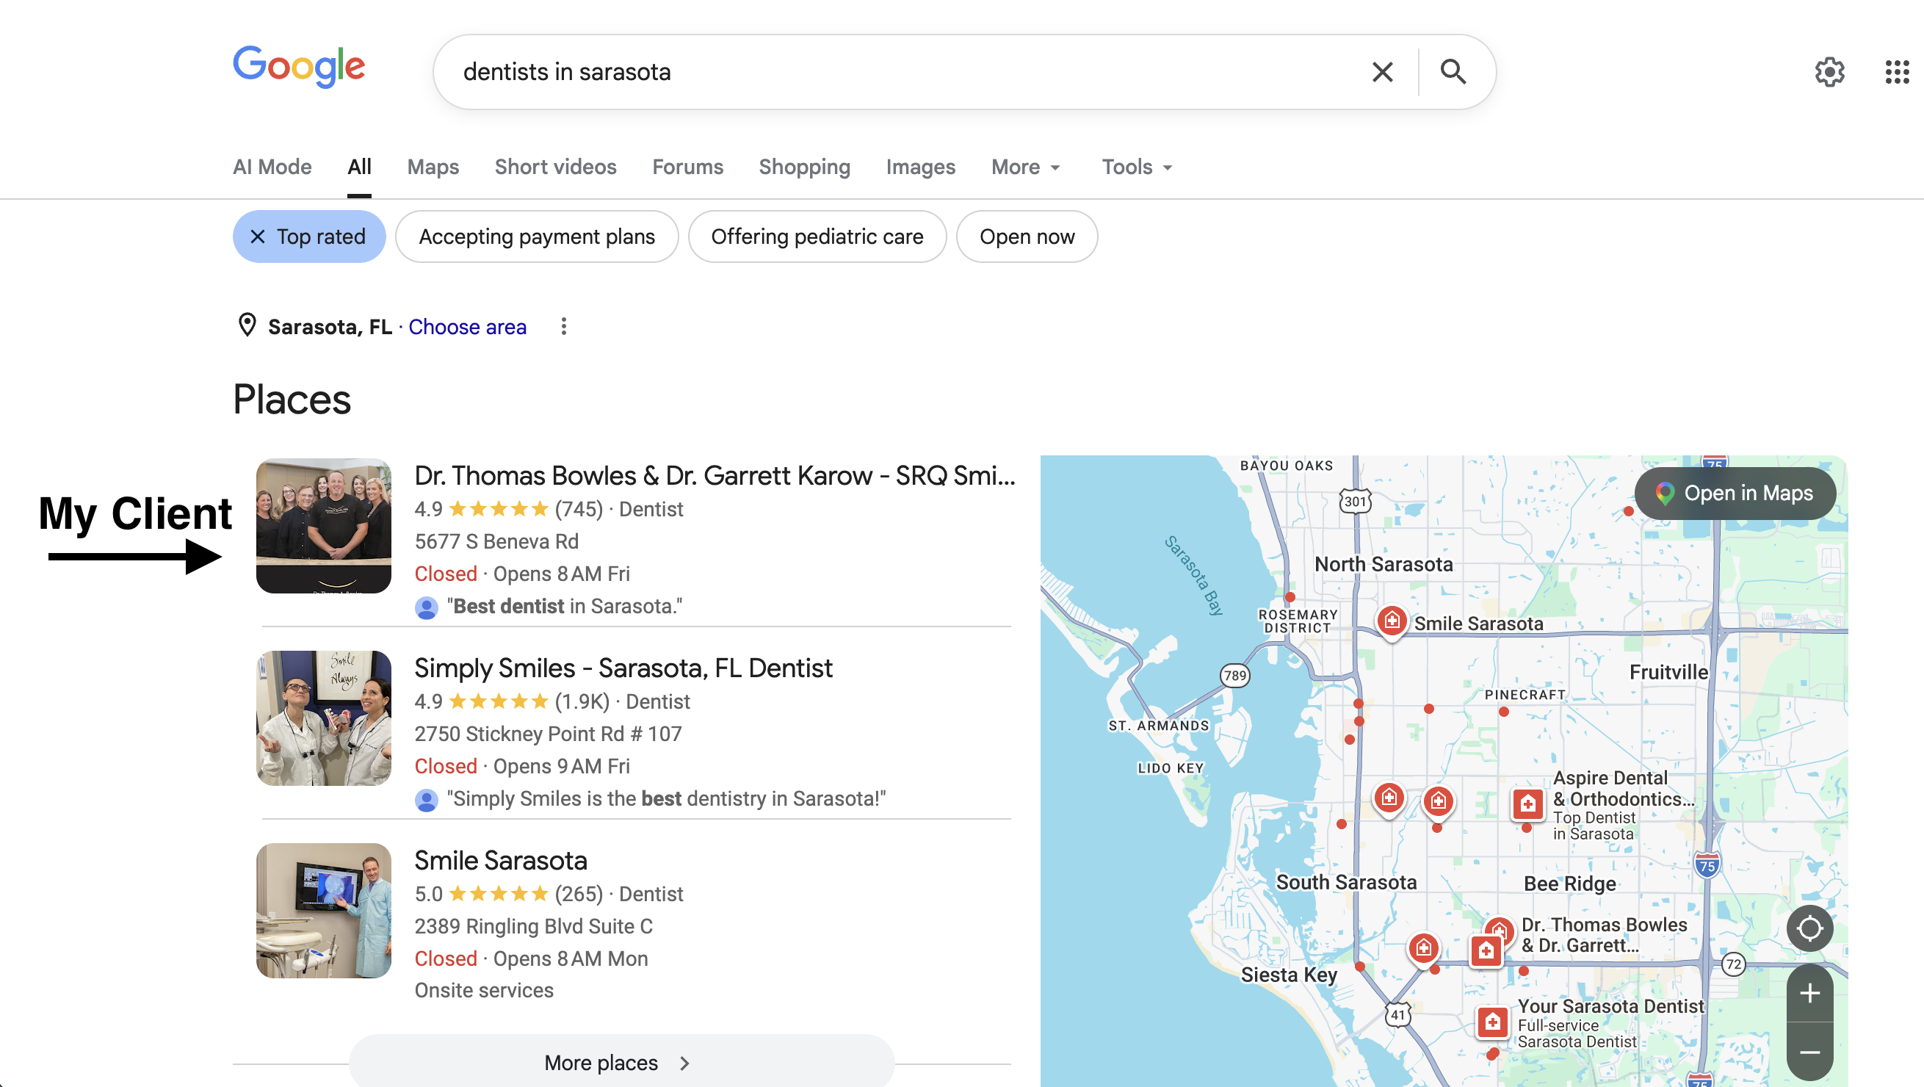The height and width of the screenshot is (1087, 1924).
Task: Expand More places results
Action: [x=617, y=1062]
